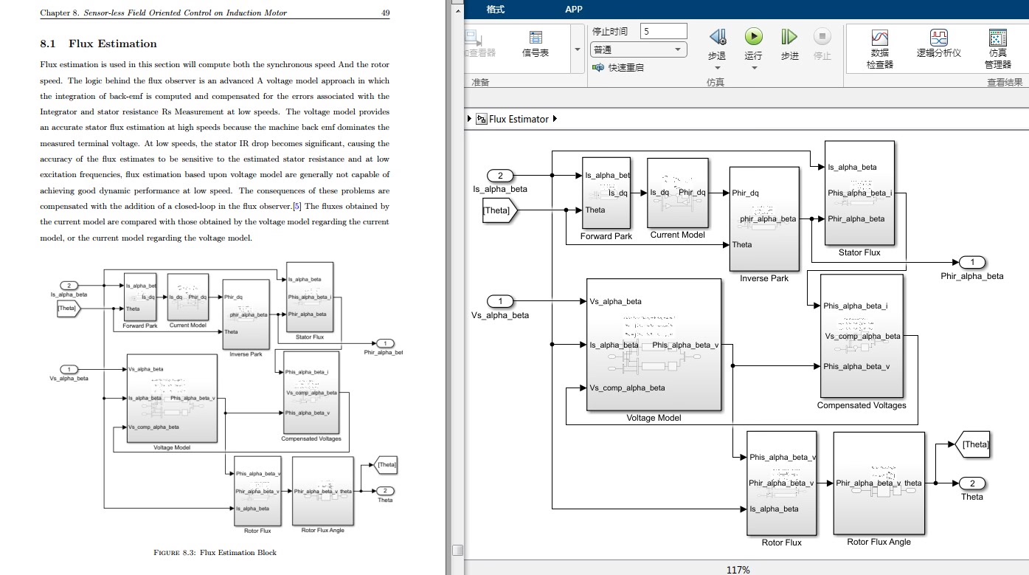Click the Stator Flux block in PDF figure

tap(309, 297)
